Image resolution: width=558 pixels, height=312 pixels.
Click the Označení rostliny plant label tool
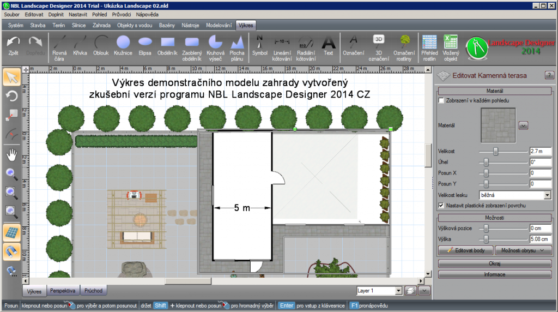pyautogui.click(x=404, y=48)
